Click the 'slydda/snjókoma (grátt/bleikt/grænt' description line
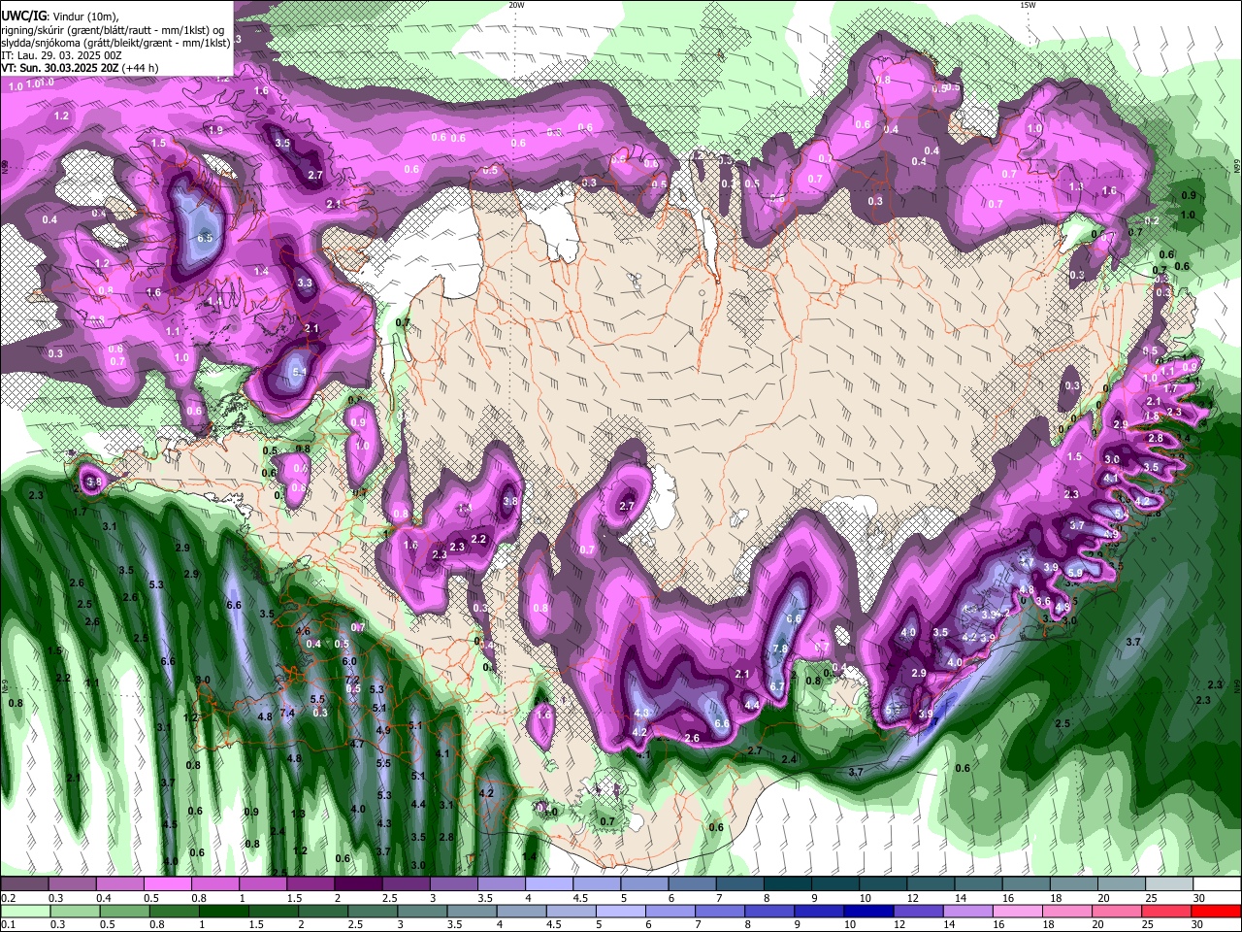The height and width of the screenshot is (932, 1242). (115, 42)
